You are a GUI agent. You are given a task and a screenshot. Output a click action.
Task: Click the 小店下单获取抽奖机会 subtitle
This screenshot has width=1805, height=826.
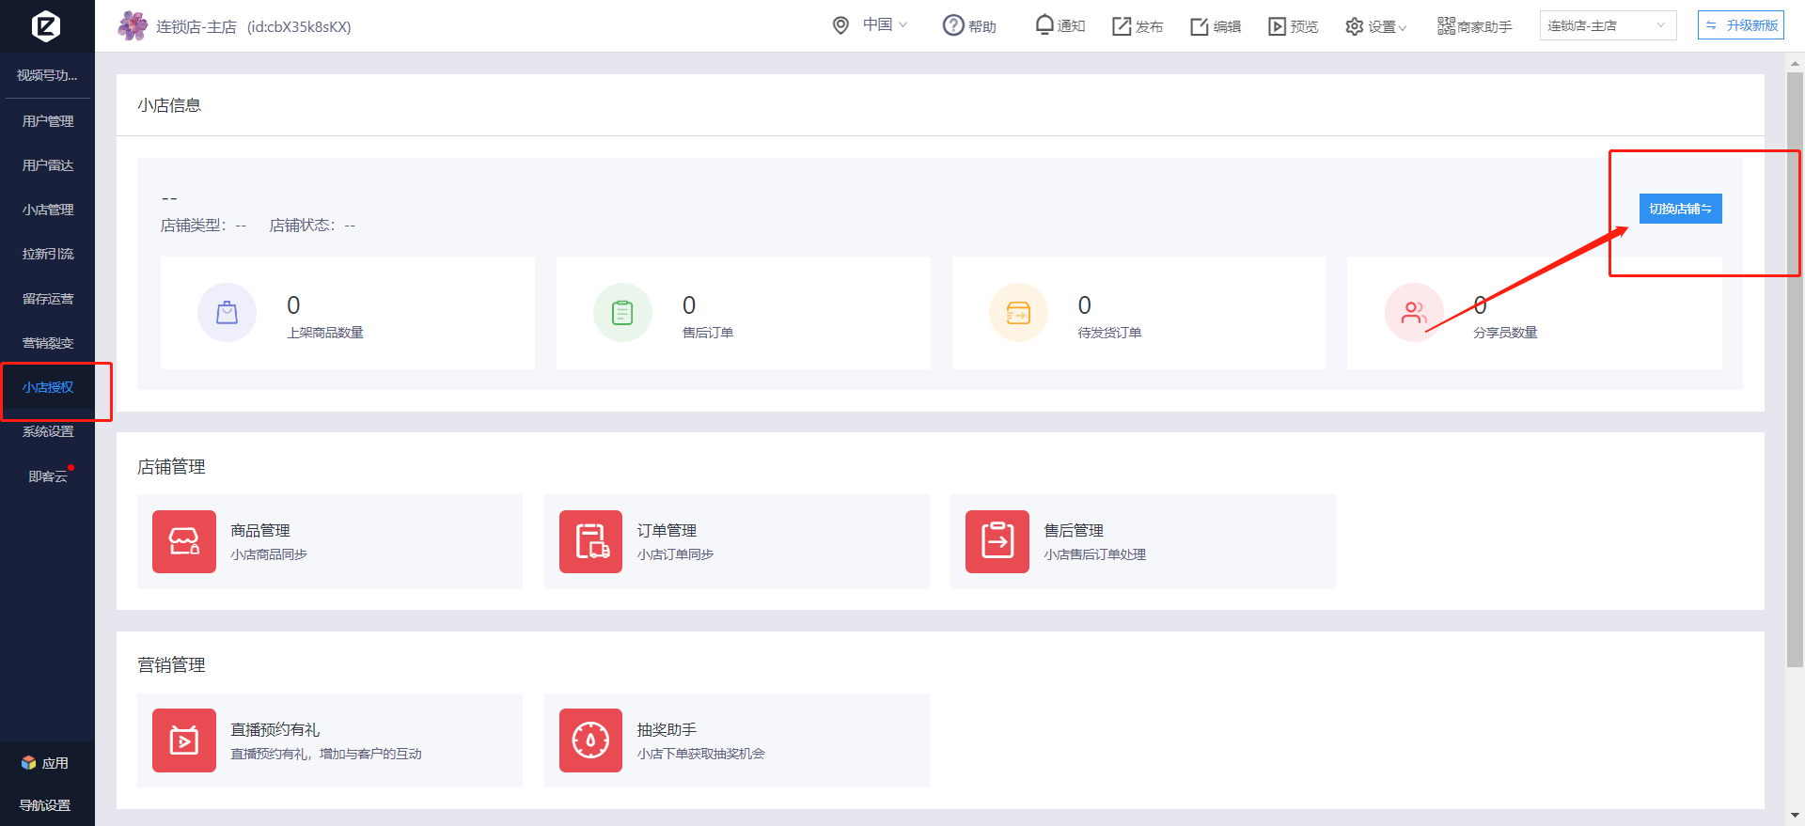click(700, 754)
